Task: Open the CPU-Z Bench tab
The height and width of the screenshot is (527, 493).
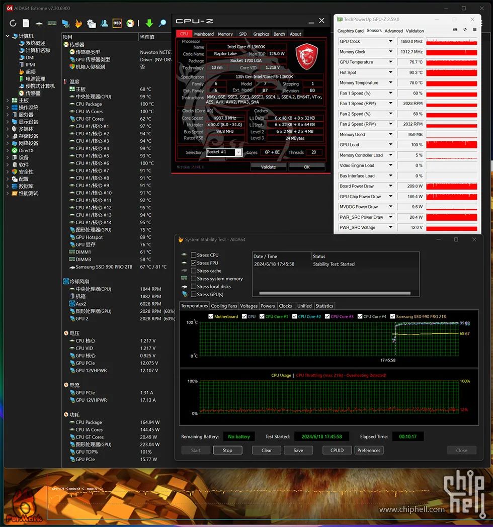Action: click(279, 34)
